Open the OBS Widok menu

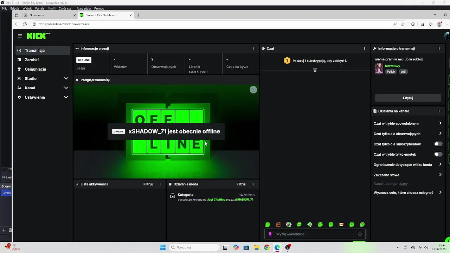(x=27, y=8)
